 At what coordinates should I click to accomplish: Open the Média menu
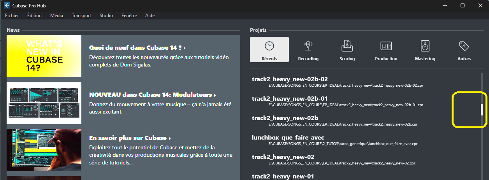tap(56, 16)
